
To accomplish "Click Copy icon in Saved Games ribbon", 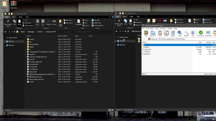I will (126, 22).
